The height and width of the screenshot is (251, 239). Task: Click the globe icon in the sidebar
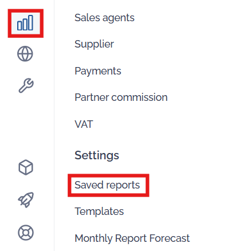pyautogui.click(x=25, y=54)
